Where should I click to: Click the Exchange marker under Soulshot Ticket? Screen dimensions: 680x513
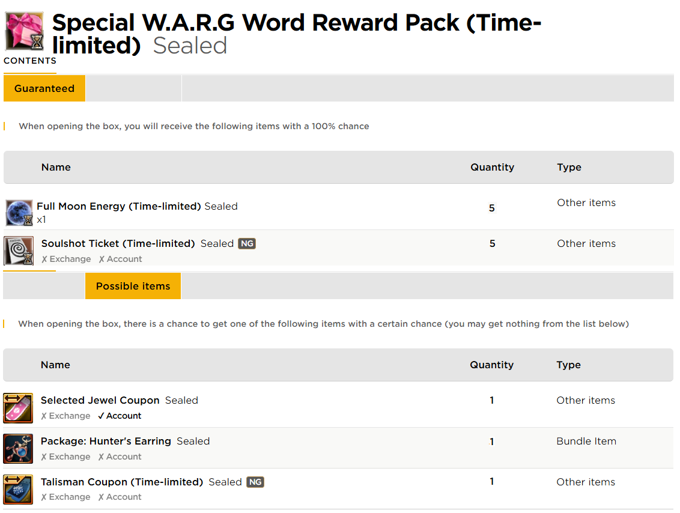(66, 259)
